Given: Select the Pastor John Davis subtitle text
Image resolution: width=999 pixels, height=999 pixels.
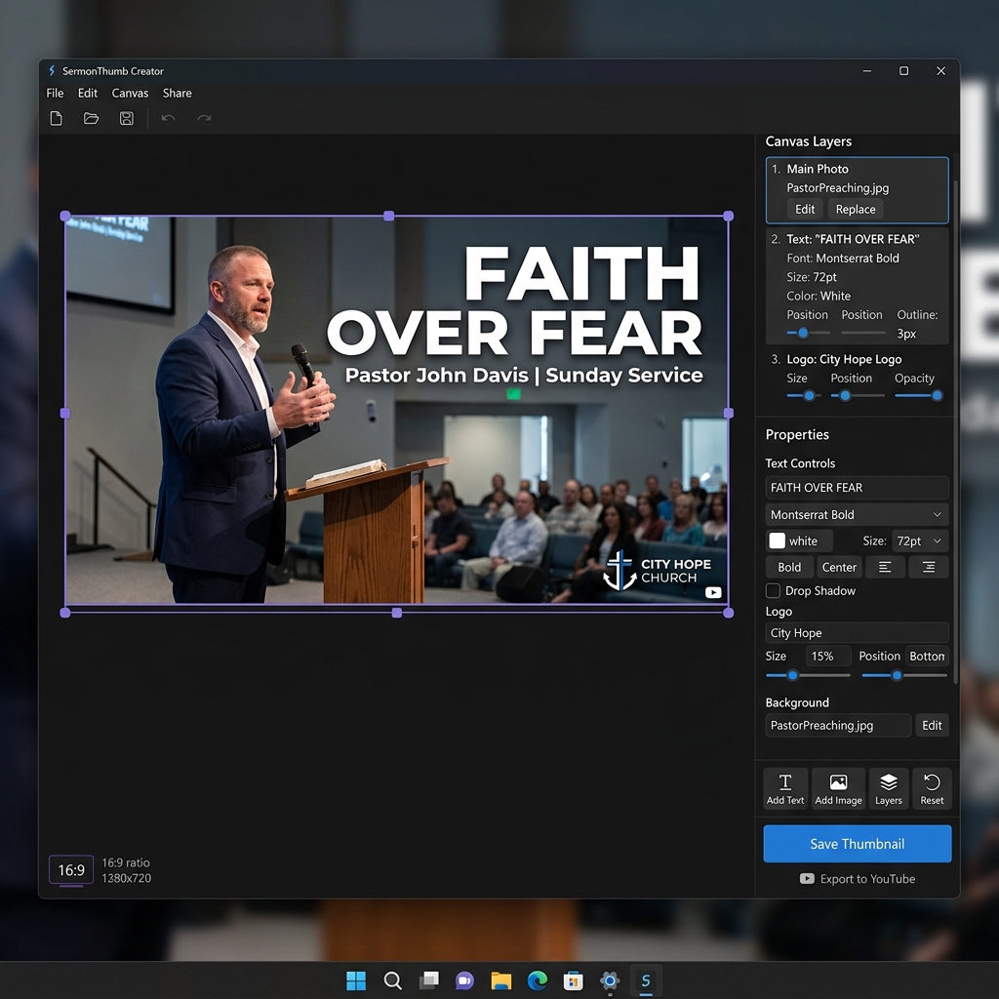Looking at the screenshot, I should [524, 376].
